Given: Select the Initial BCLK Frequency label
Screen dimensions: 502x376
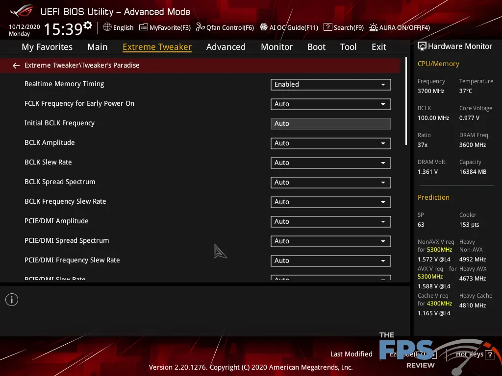Looking at the screenshot, I should click(59, 123).
